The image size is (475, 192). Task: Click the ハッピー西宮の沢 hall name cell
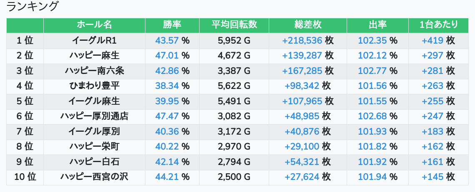tap(94, 177)
